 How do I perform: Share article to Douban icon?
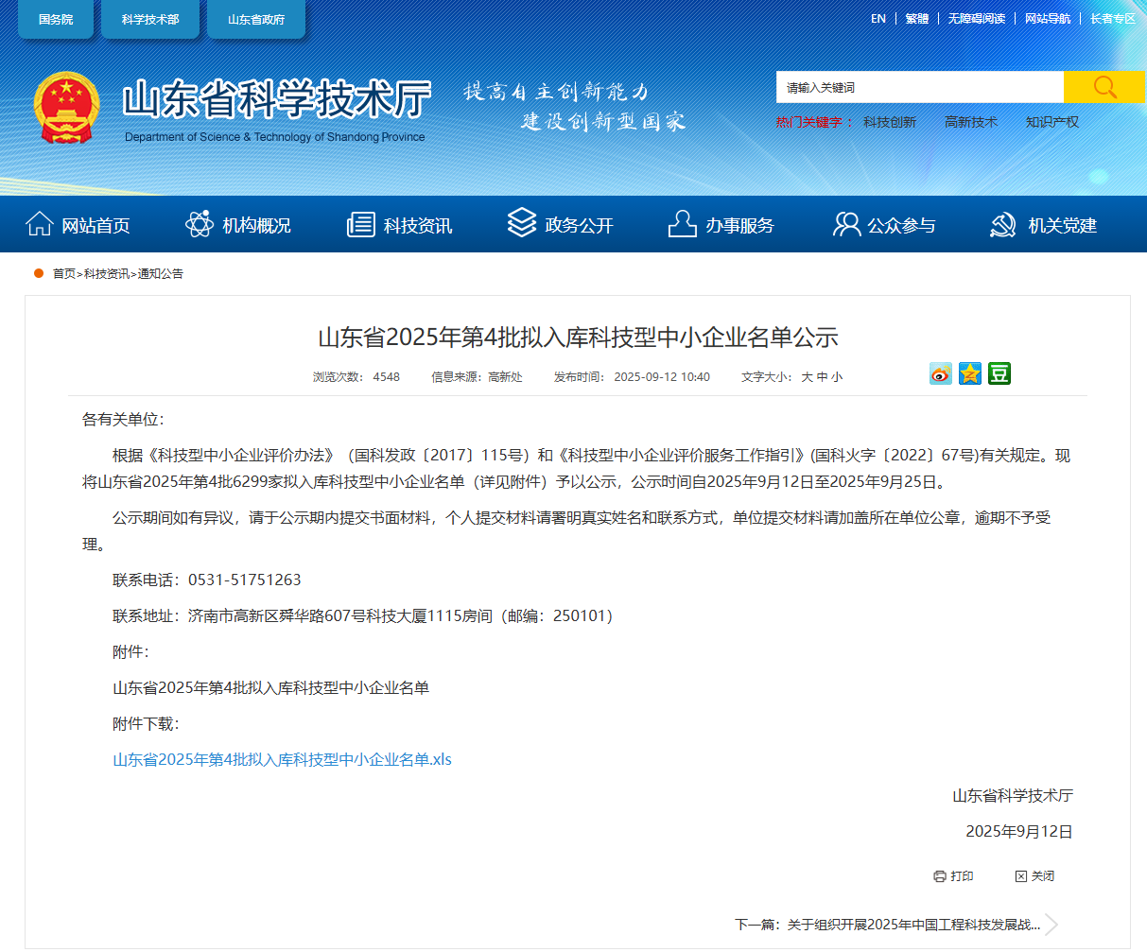999,374
